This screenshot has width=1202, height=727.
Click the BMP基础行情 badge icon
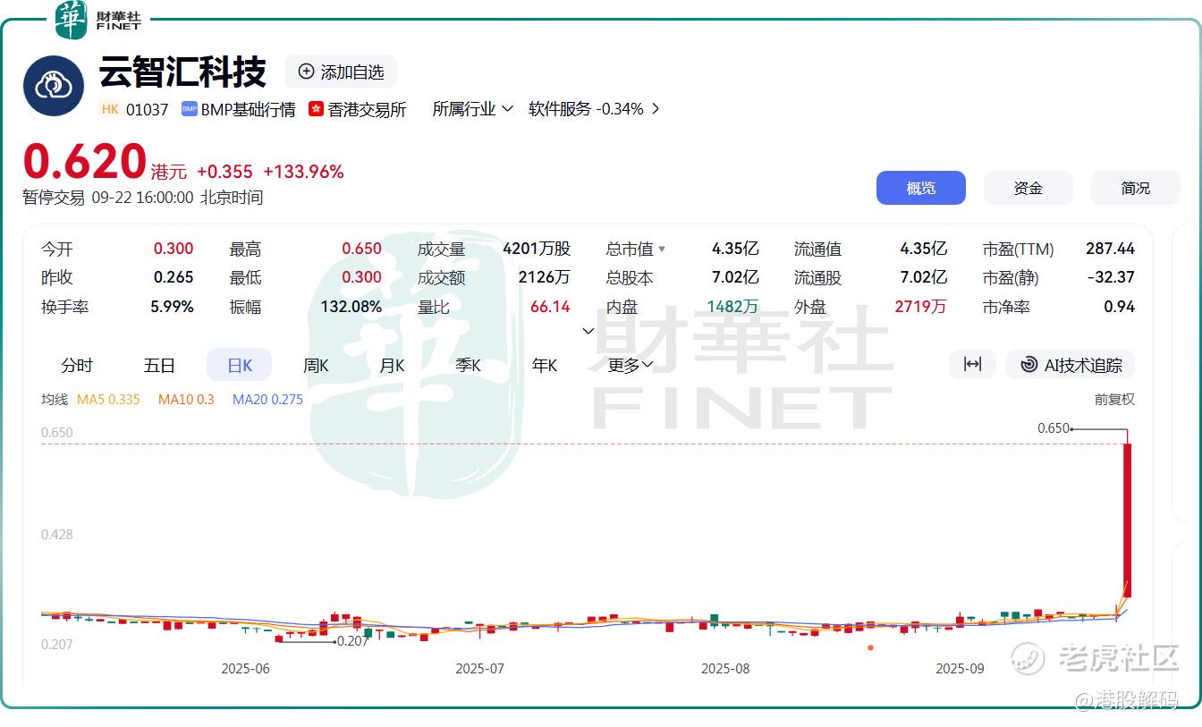(189, 109)
